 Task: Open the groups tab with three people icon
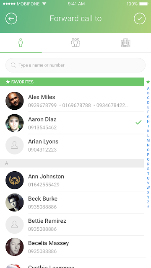click(75, 42)
